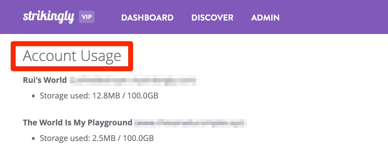Click the VIP badge next to logo
The height and width of the screenshot is (153, 388).
pyautogui.click(x=87, y=17)
